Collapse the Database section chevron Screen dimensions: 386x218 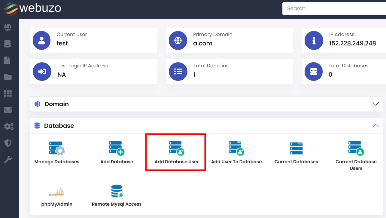tap(375, 126)
